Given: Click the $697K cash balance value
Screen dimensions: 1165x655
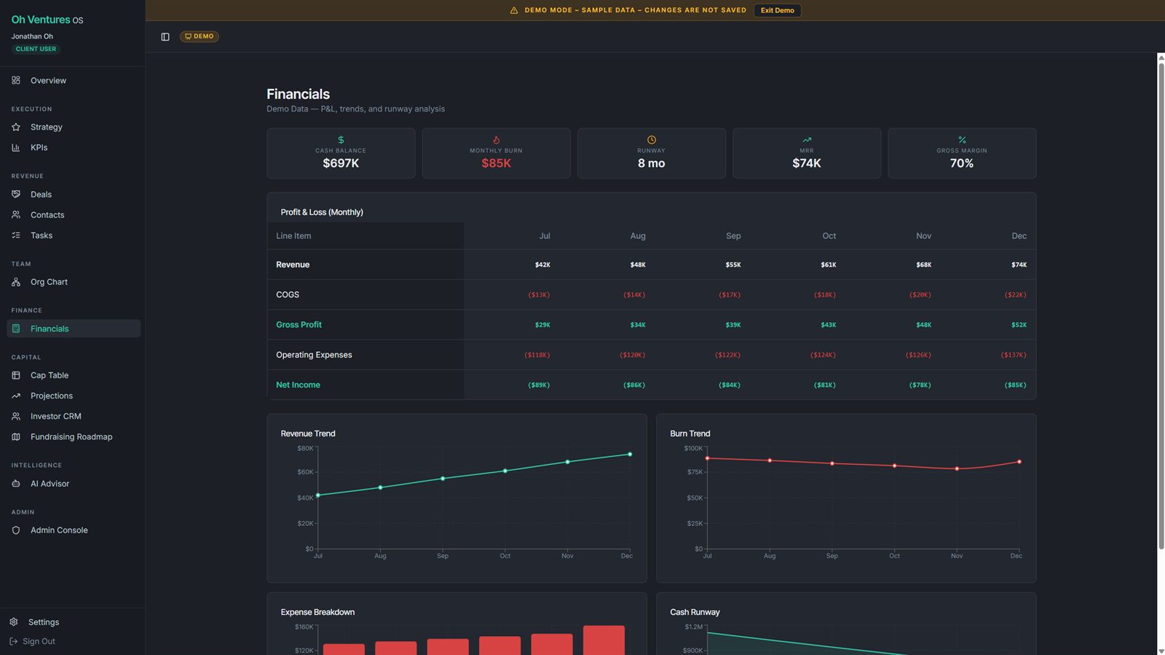Looking at the screenshot, I should coord(341,163).
